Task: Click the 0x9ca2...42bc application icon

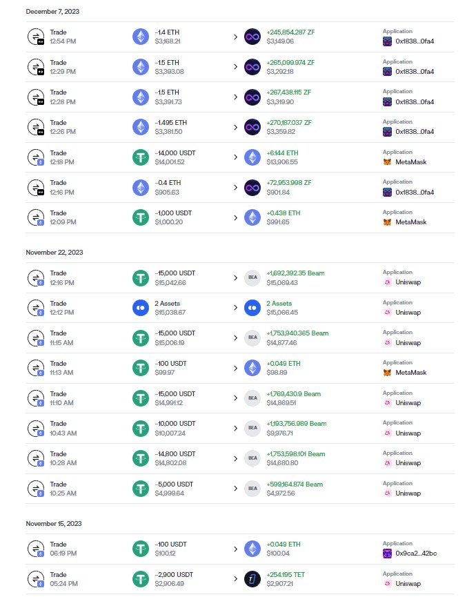Action: (387, 554)
